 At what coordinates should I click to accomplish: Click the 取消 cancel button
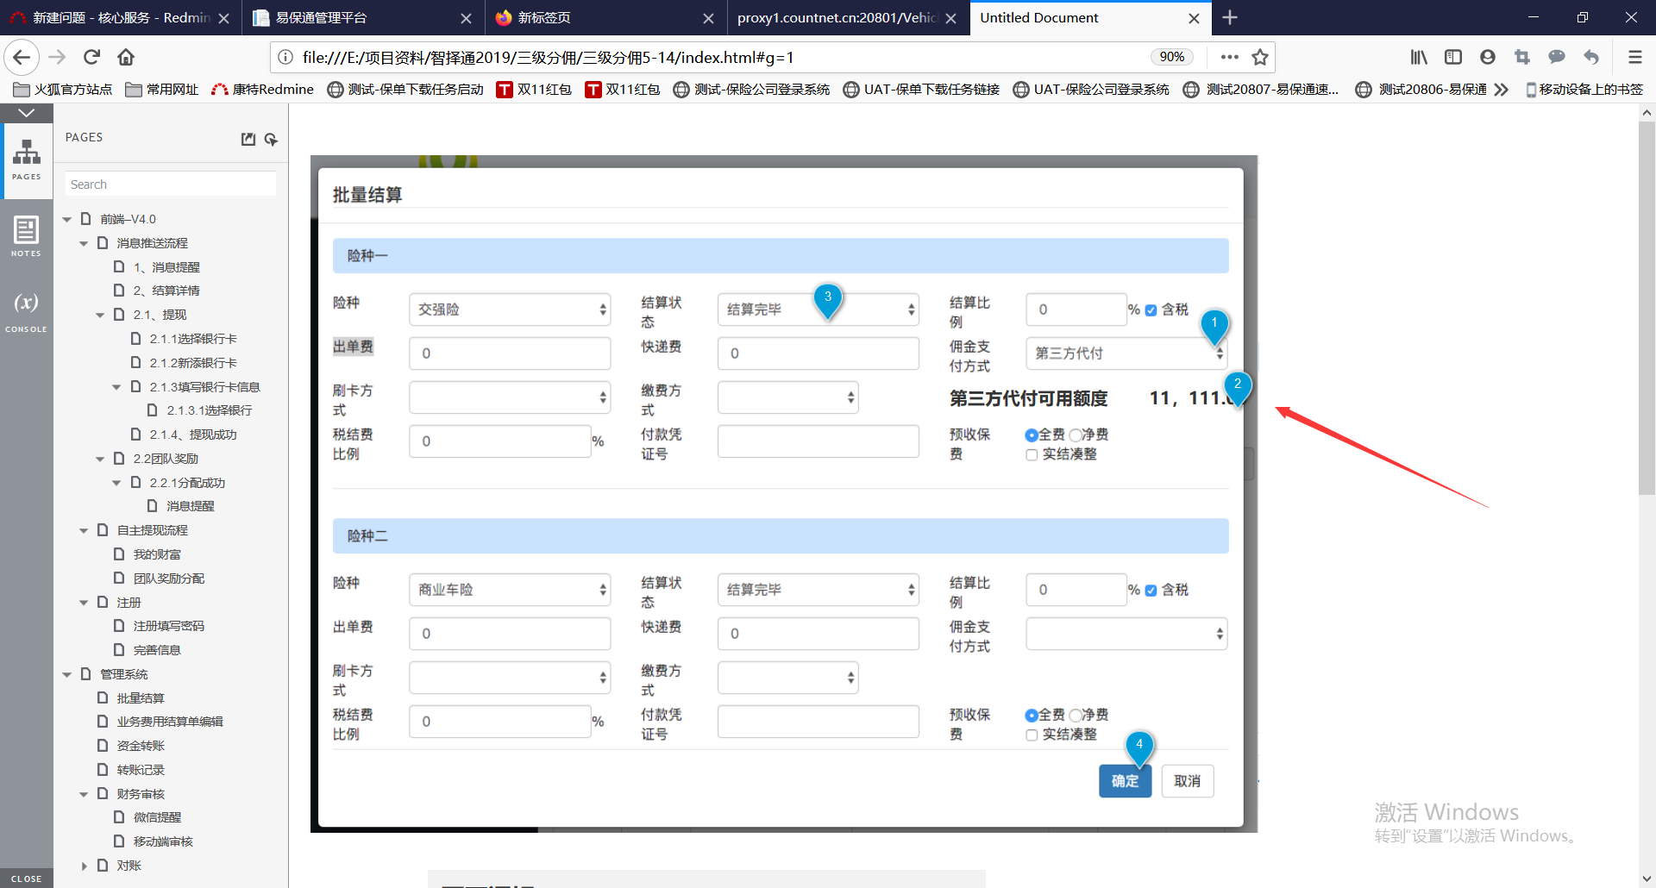pos(1187,781)
